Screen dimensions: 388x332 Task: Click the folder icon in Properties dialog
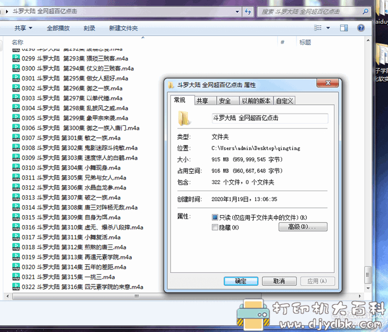[183, 118]
